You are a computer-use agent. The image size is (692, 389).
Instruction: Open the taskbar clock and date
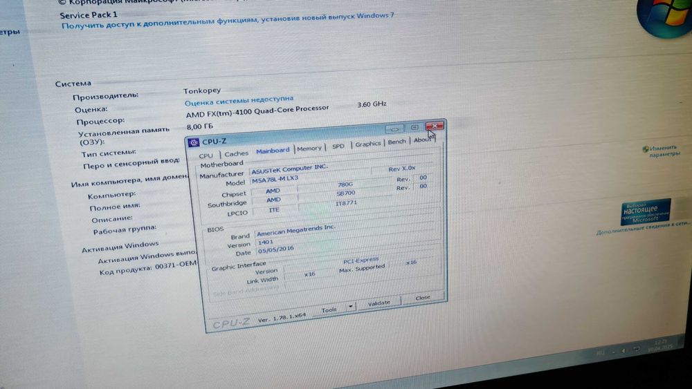click(660, 345)
